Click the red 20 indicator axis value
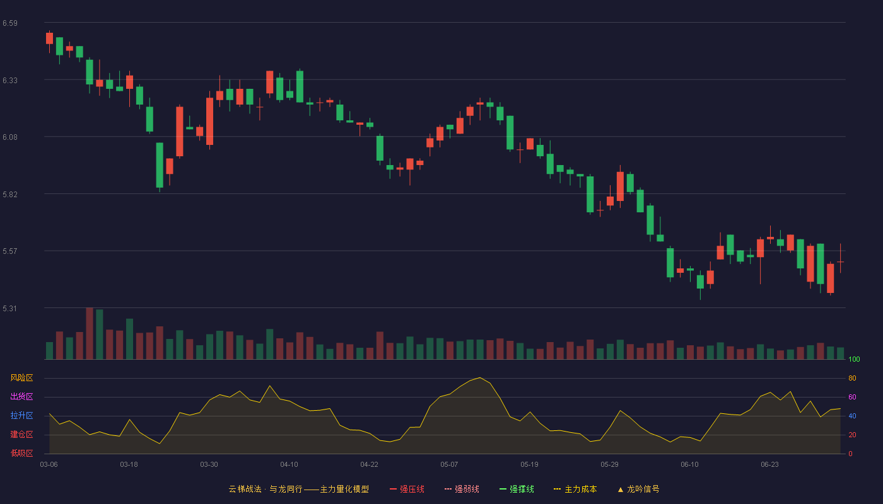Screen dimensions: 883x504 pos(852,435)
